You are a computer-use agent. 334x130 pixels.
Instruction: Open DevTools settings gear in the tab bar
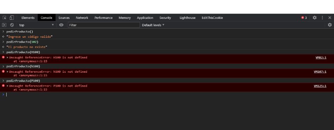click(x=315, y=18)
